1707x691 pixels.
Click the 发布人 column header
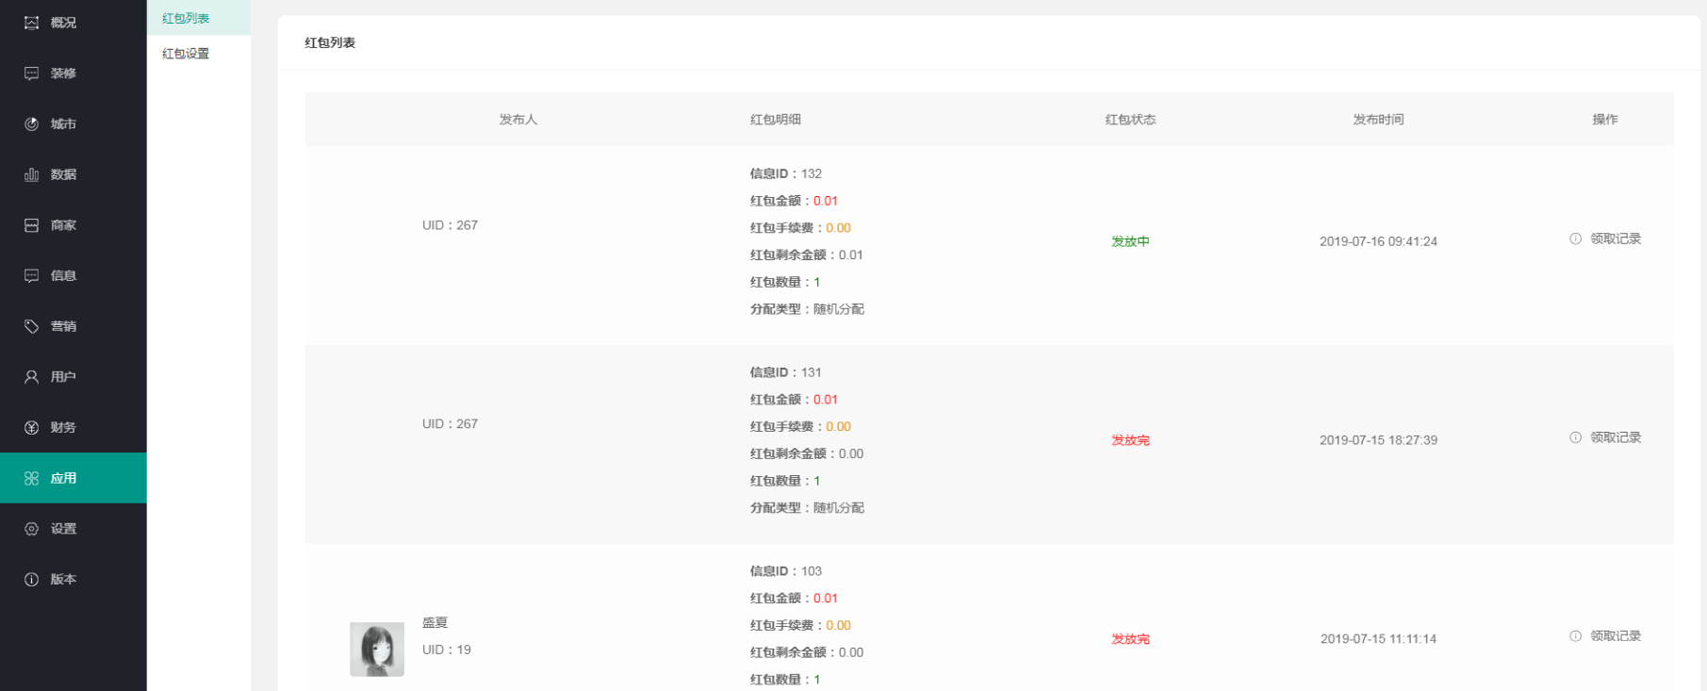click(x=517, y=120)
